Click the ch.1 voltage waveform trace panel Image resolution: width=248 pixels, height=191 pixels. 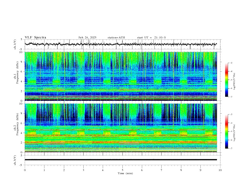tap(123, 44)
